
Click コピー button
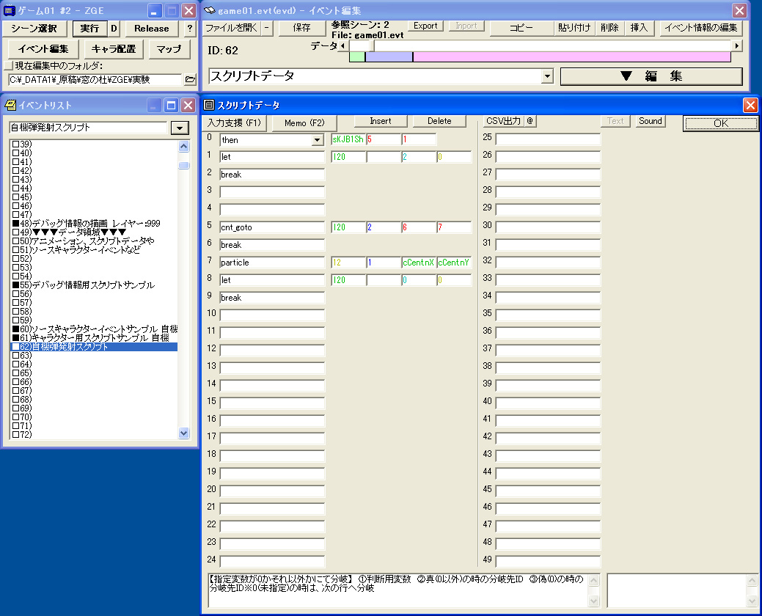pos(521,28)
